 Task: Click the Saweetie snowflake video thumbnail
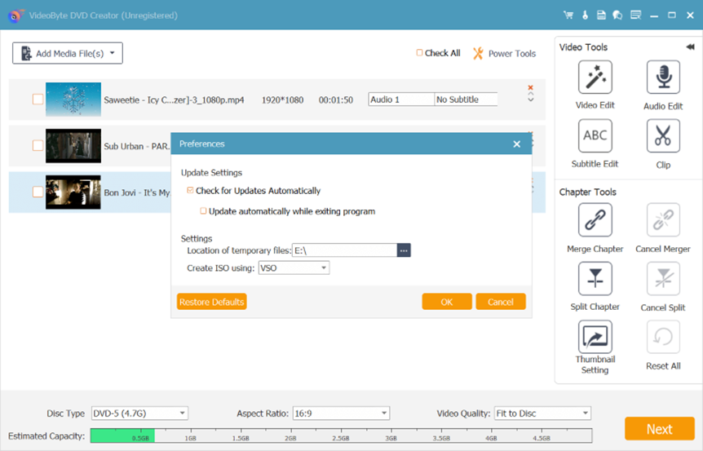click(x=73, y=99)
